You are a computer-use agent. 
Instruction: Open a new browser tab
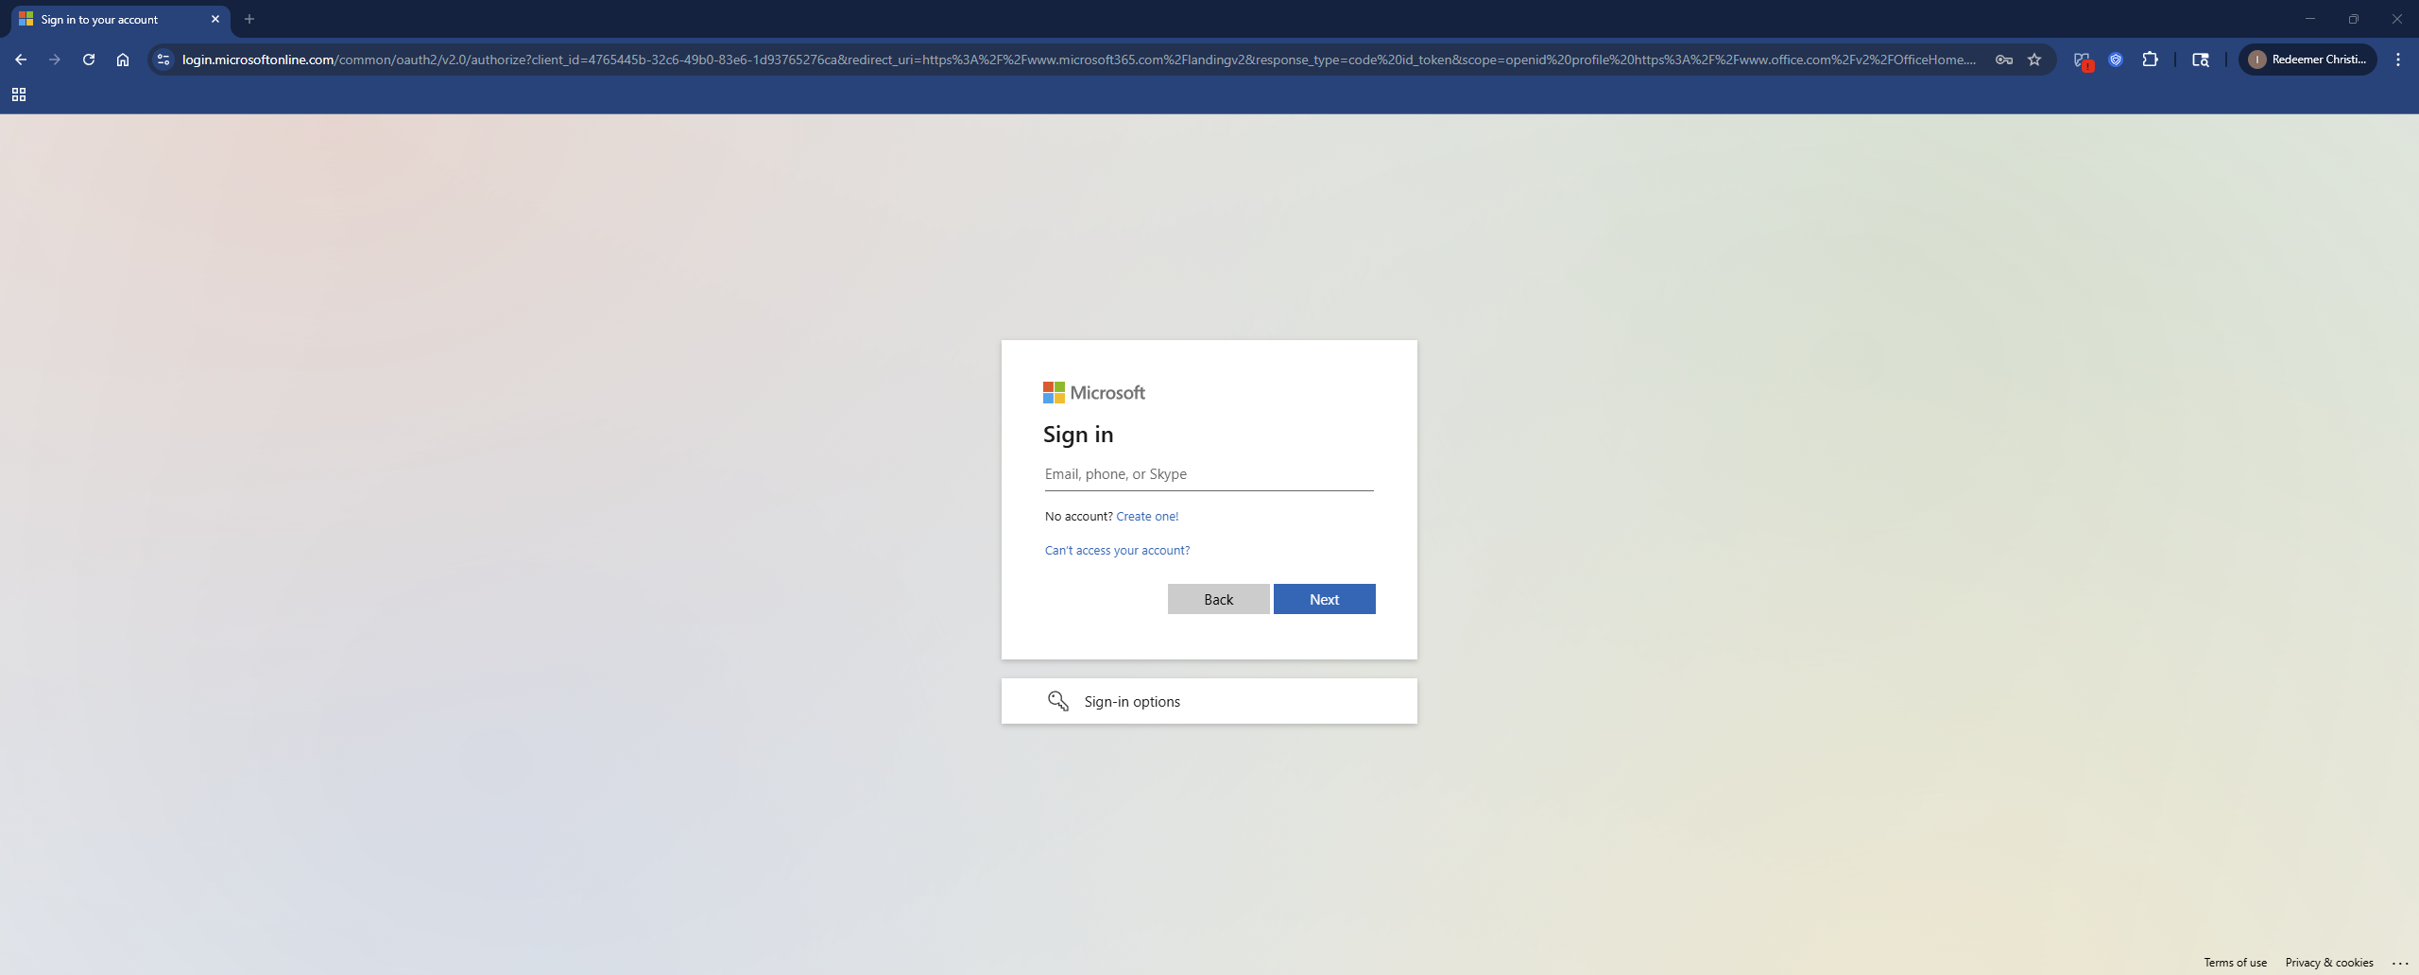coord(249,19)
